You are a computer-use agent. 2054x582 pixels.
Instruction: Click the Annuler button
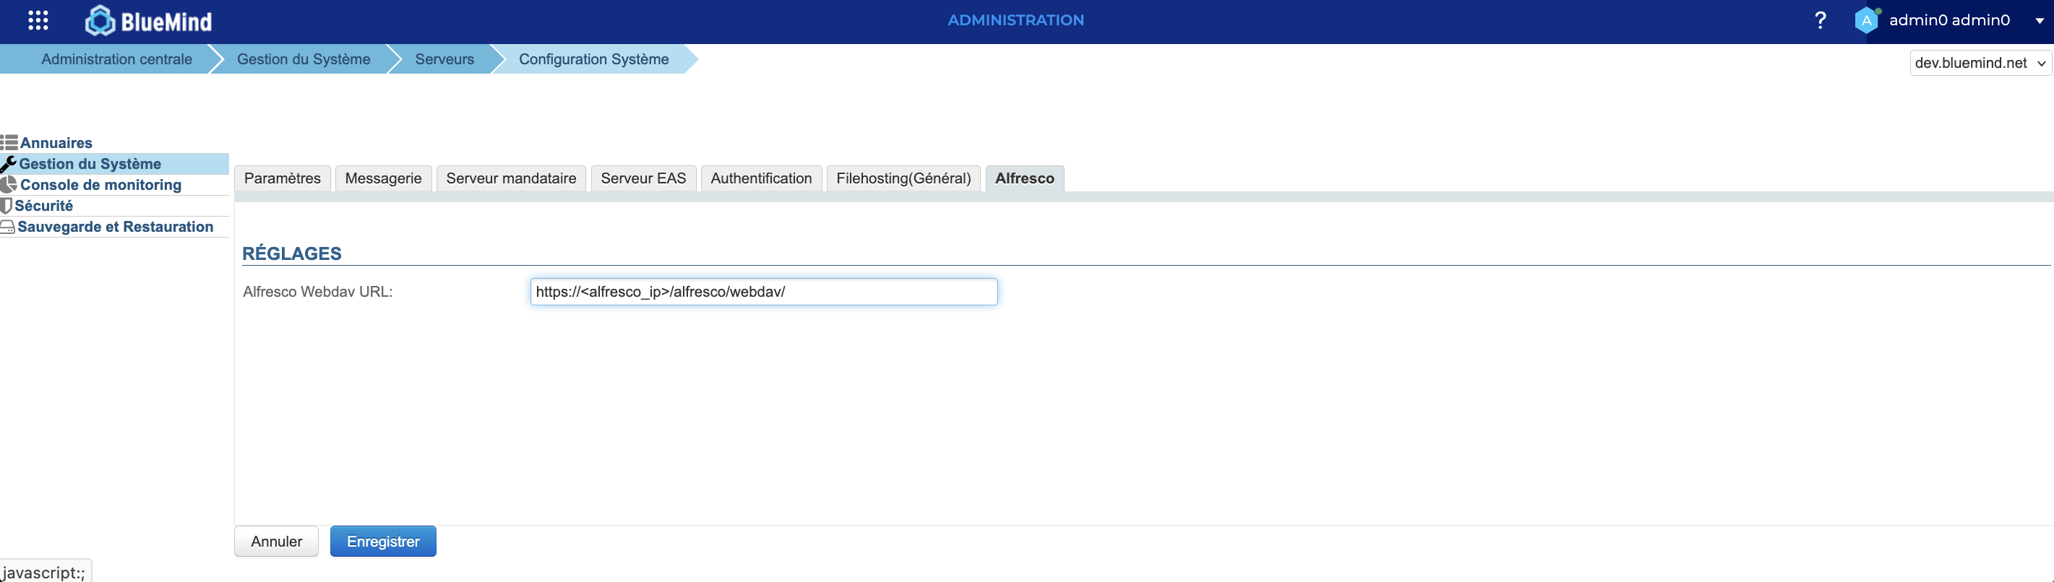coord(276,542)
